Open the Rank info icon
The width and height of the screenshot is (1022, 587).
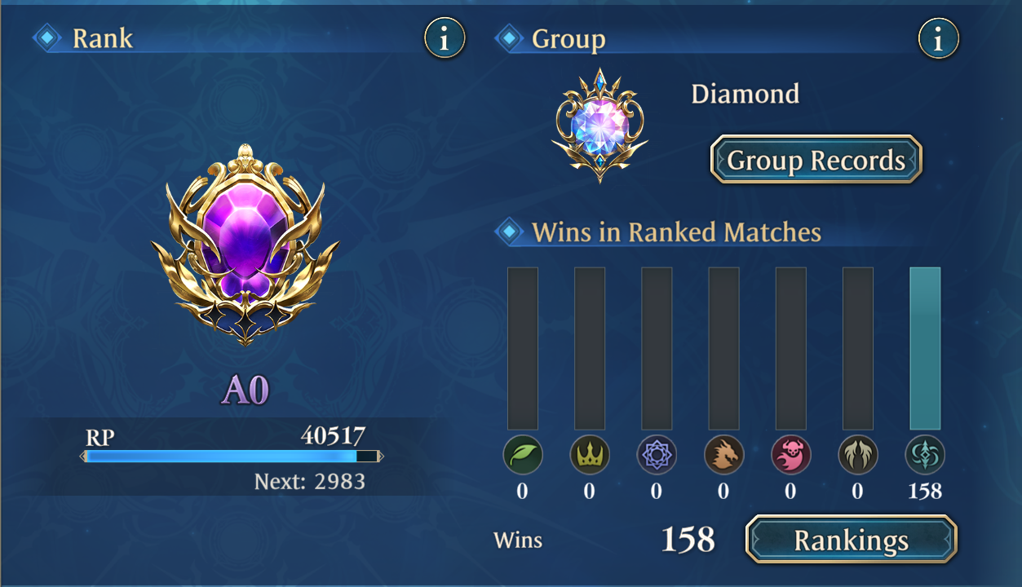point(445,38)
